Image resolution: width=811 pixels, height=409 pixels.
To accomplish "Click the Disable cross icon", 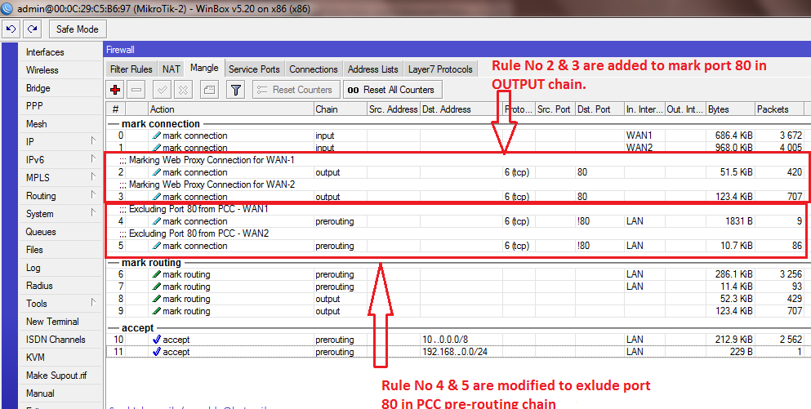I will click(x=183, y=90).
